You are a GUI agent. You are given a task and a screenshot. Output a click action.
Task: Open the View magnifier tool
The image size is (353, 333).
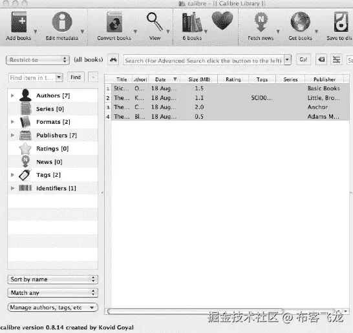pyautogui.click(x=155, y=22)
